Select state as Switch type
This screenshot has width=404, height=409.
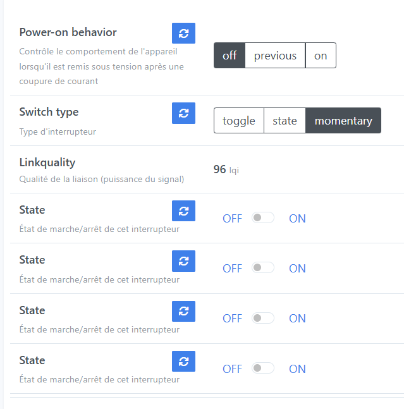tap(285, 121)
